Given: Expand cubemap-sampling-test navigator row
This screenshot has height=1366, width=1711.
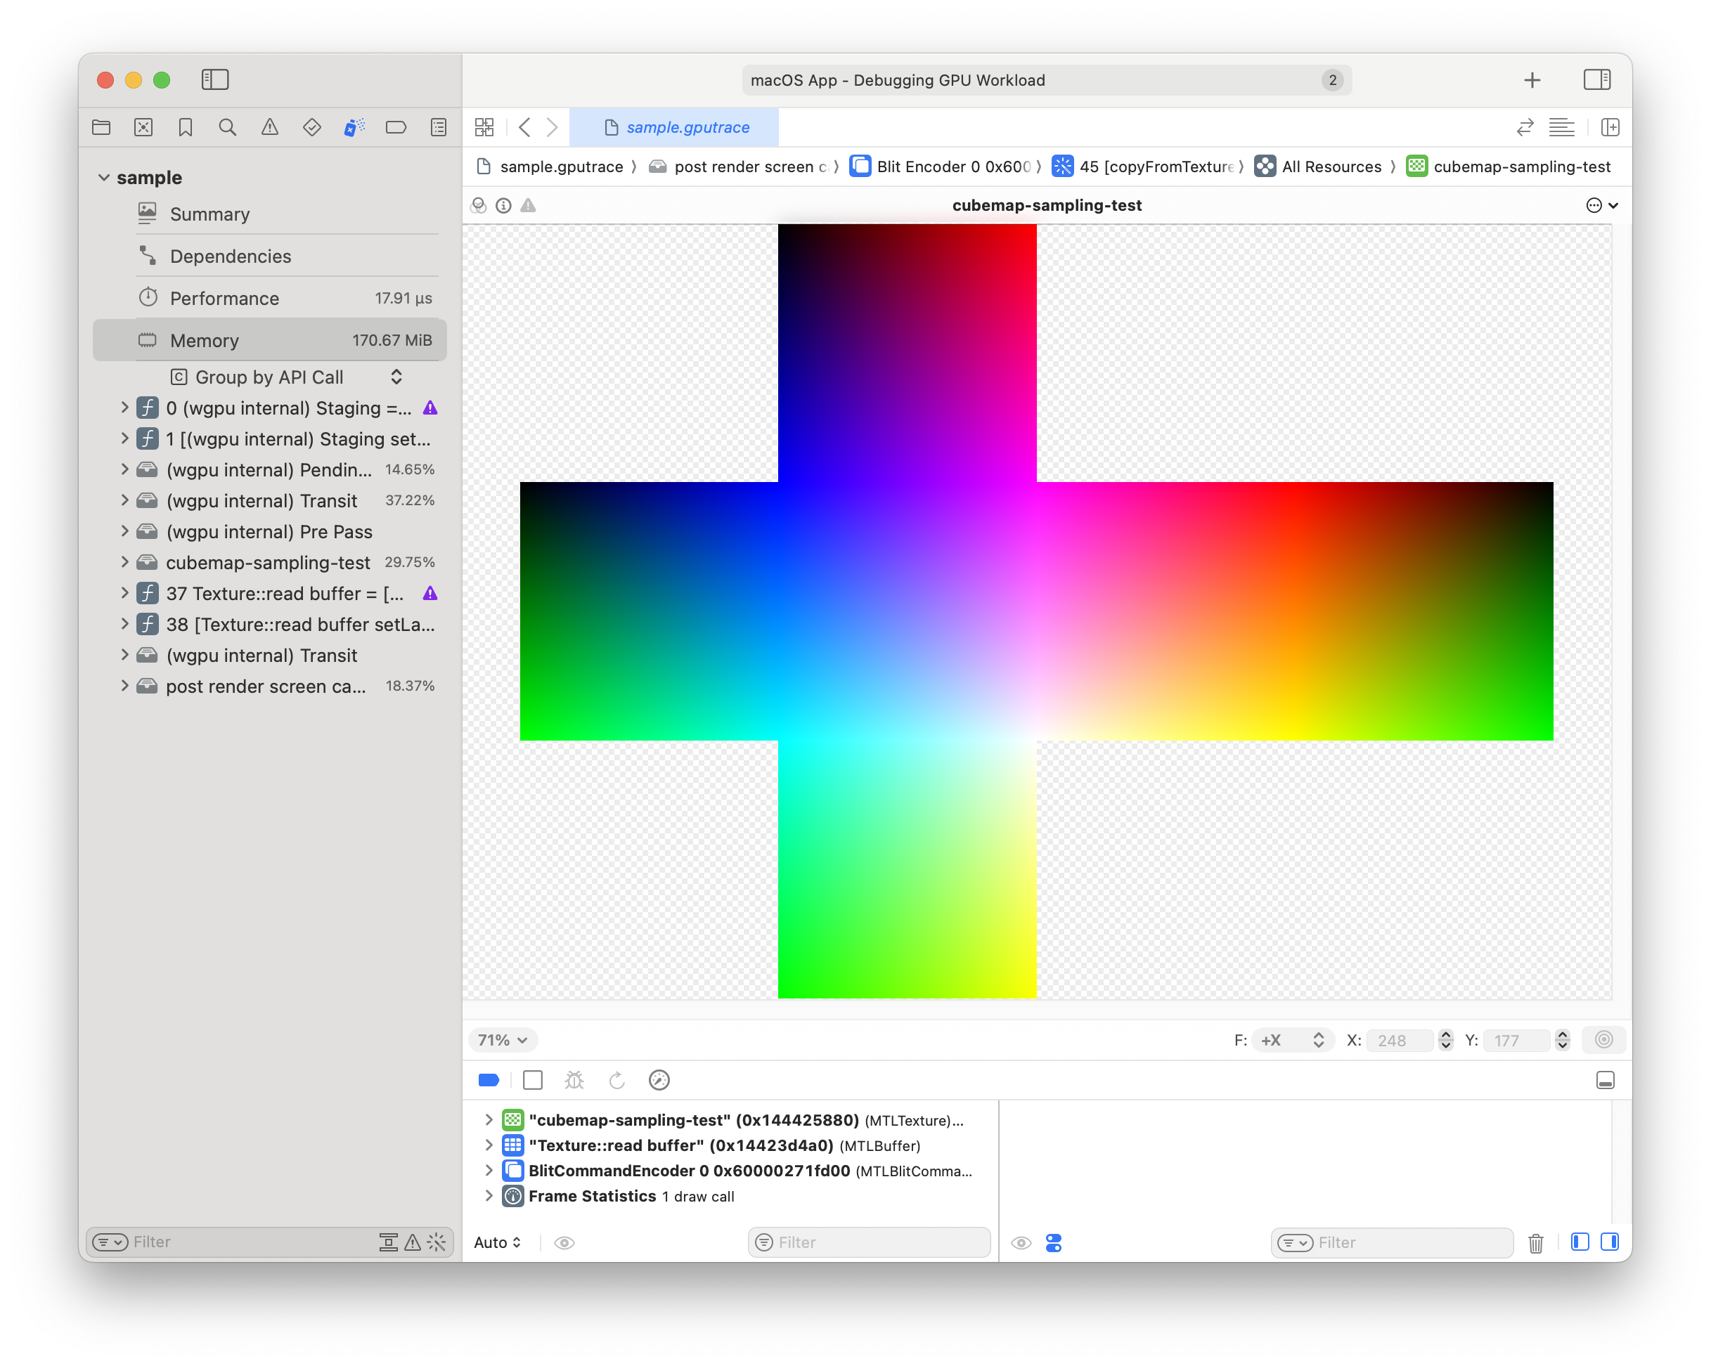Looking at the screenshot, I should pyautogui.click(x=124, y=562).
